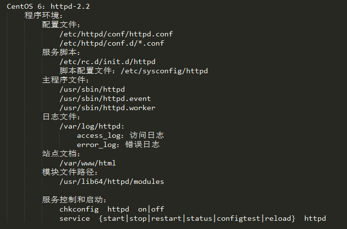Click the /usr/lib64/httpd/modules path line
Viewport: 347px width, 229px height.
(112, 181)
